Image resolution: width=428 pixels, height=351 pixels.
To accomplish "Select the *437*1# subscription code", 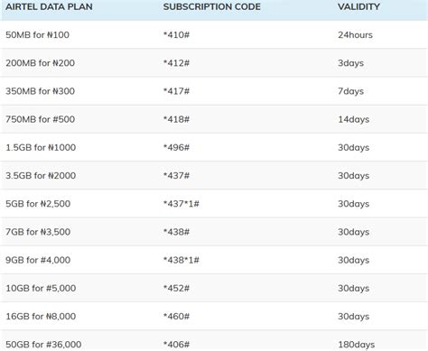I will tap(181, 204).
